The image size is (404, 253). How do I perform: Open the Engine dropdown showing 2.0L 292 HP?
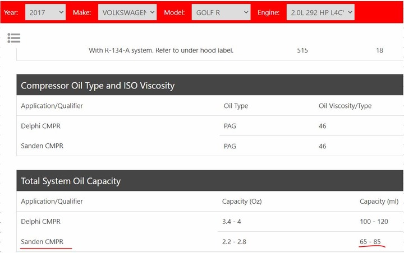[320, 12]
